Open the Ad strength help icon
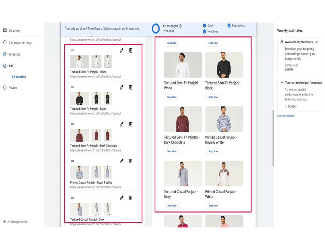The height and width of the screenshot is (244, 325). pos(180,26)
